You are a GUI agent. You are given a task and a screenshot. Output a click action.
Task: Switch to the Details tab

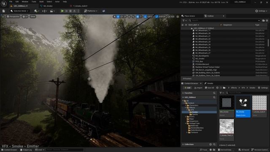point(208,84)
